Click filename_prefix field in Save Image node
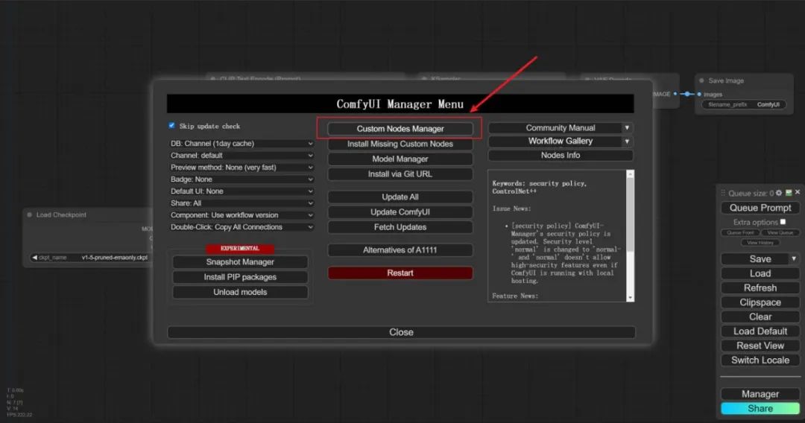 [743, 104]
